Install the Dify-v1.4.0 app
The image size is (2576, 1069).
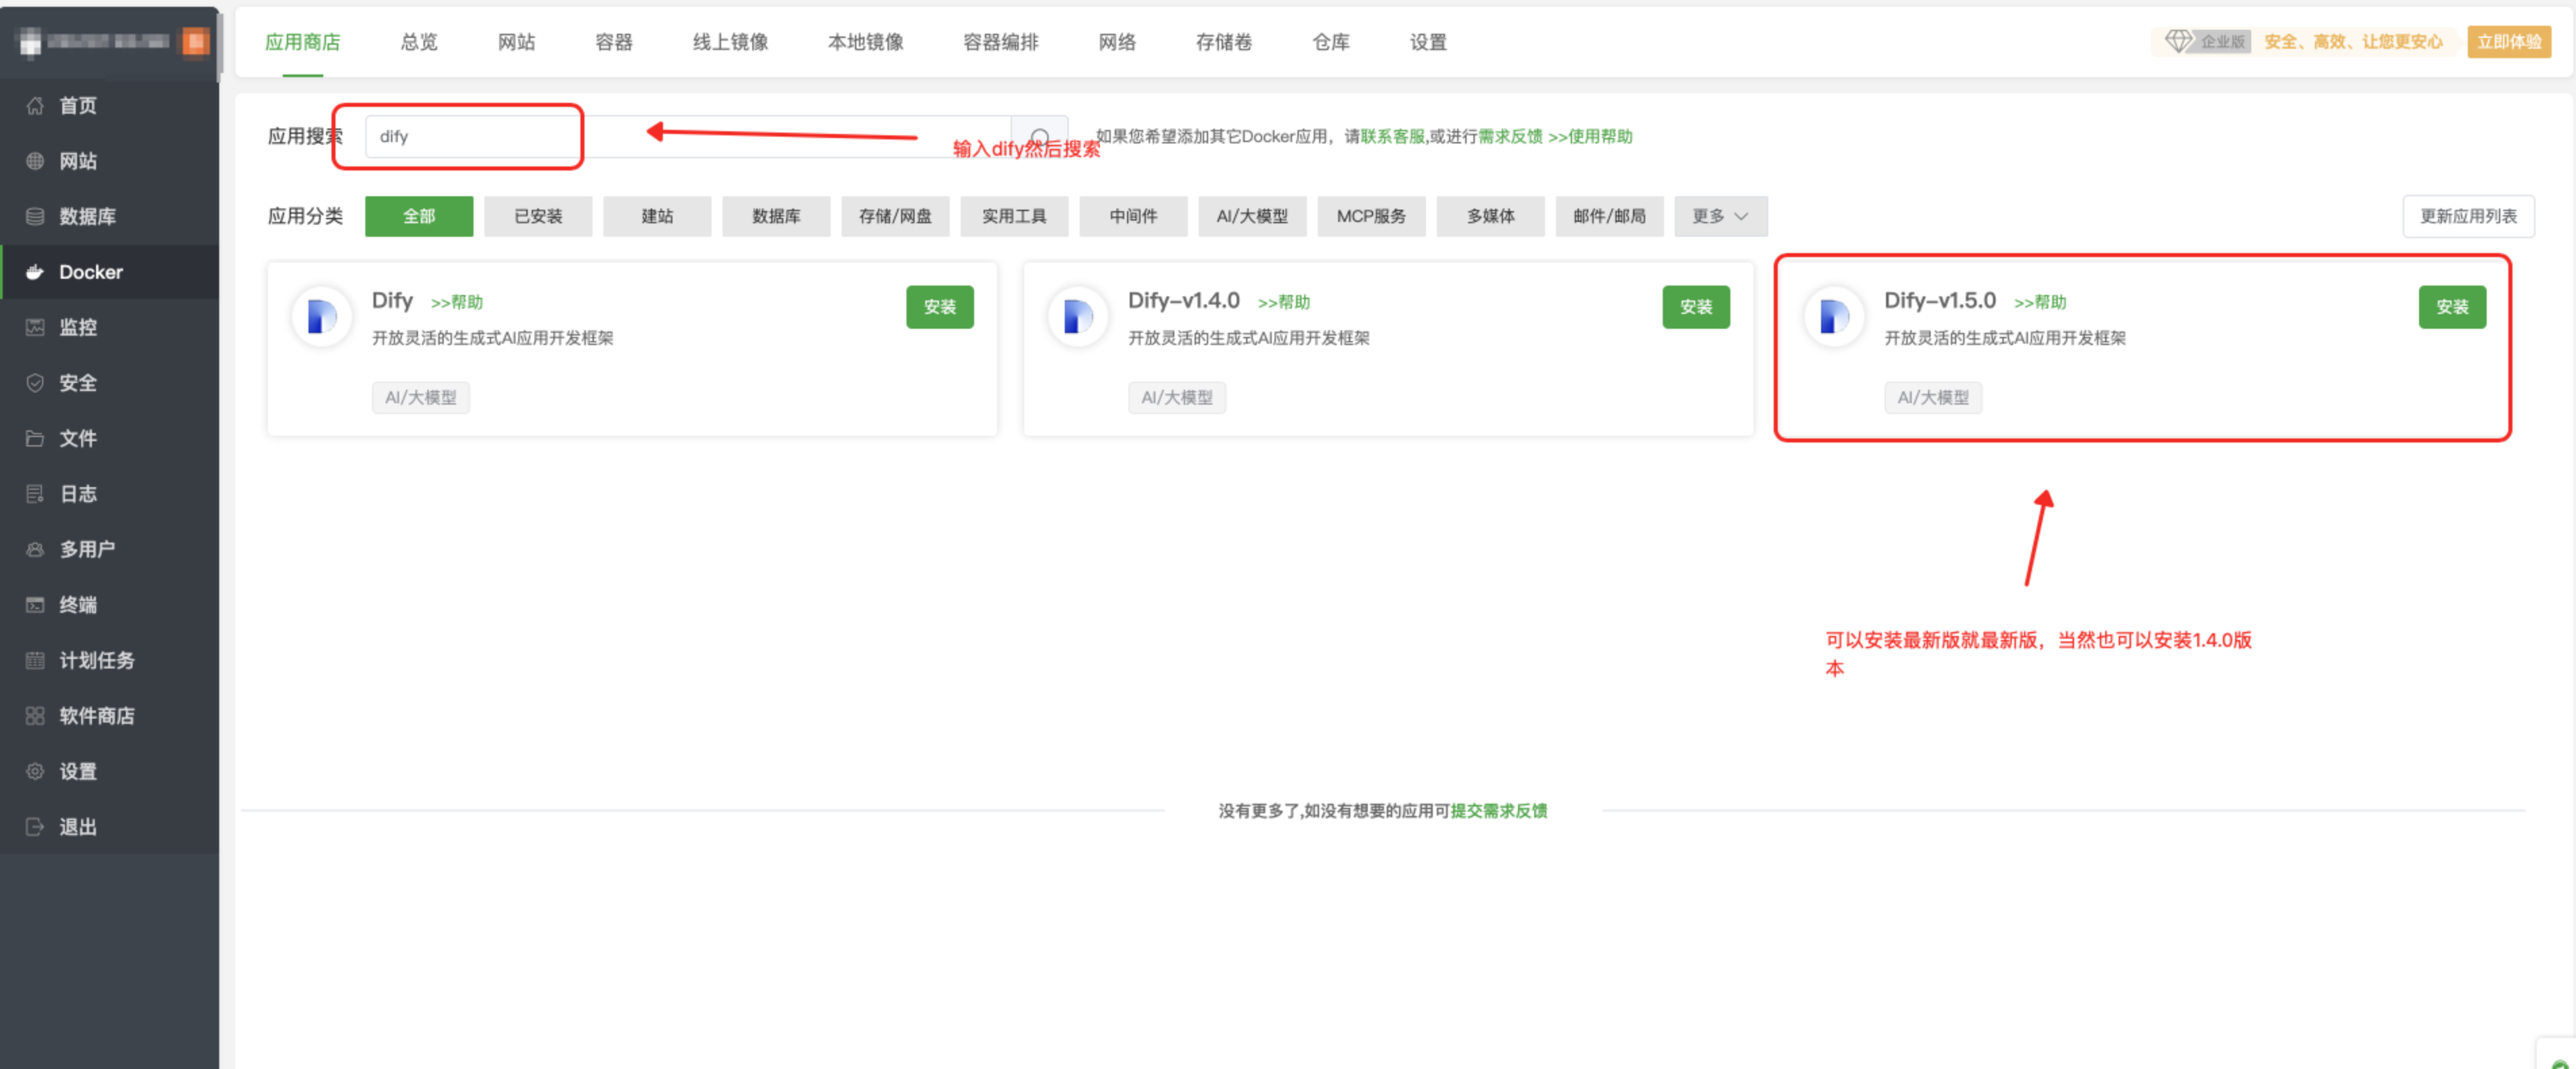point(1695,307)
